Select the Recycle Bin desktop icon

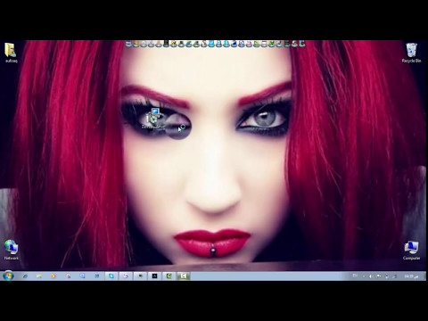(411, 53)
